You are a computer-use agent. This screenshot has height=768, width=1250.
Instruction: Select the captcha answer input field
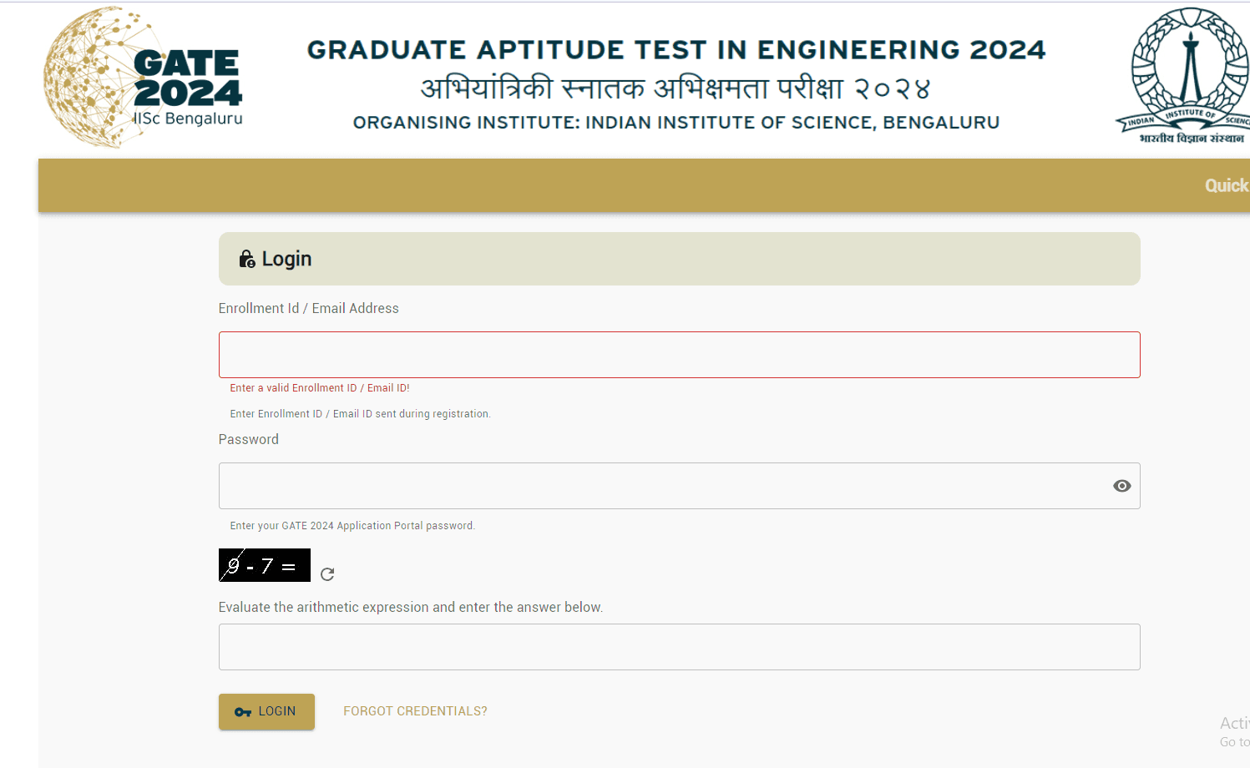coord(679,647)
